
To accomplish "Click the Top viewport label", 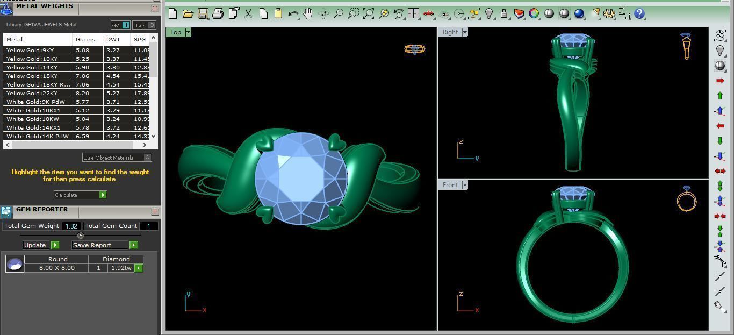I will coord(176,32).
